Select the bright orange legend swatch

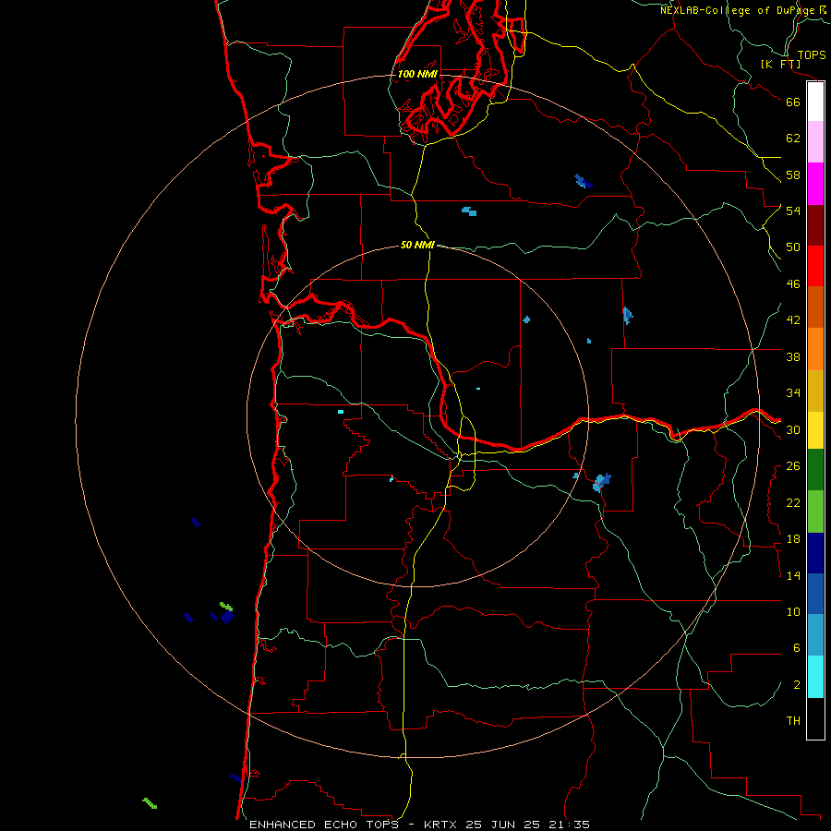click(815, 349)
